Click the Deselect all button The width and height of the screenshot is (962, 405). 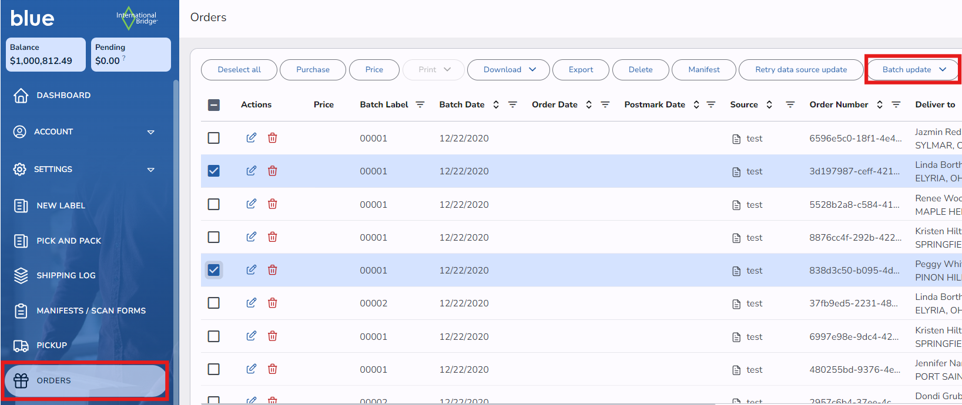click(239, 69)
